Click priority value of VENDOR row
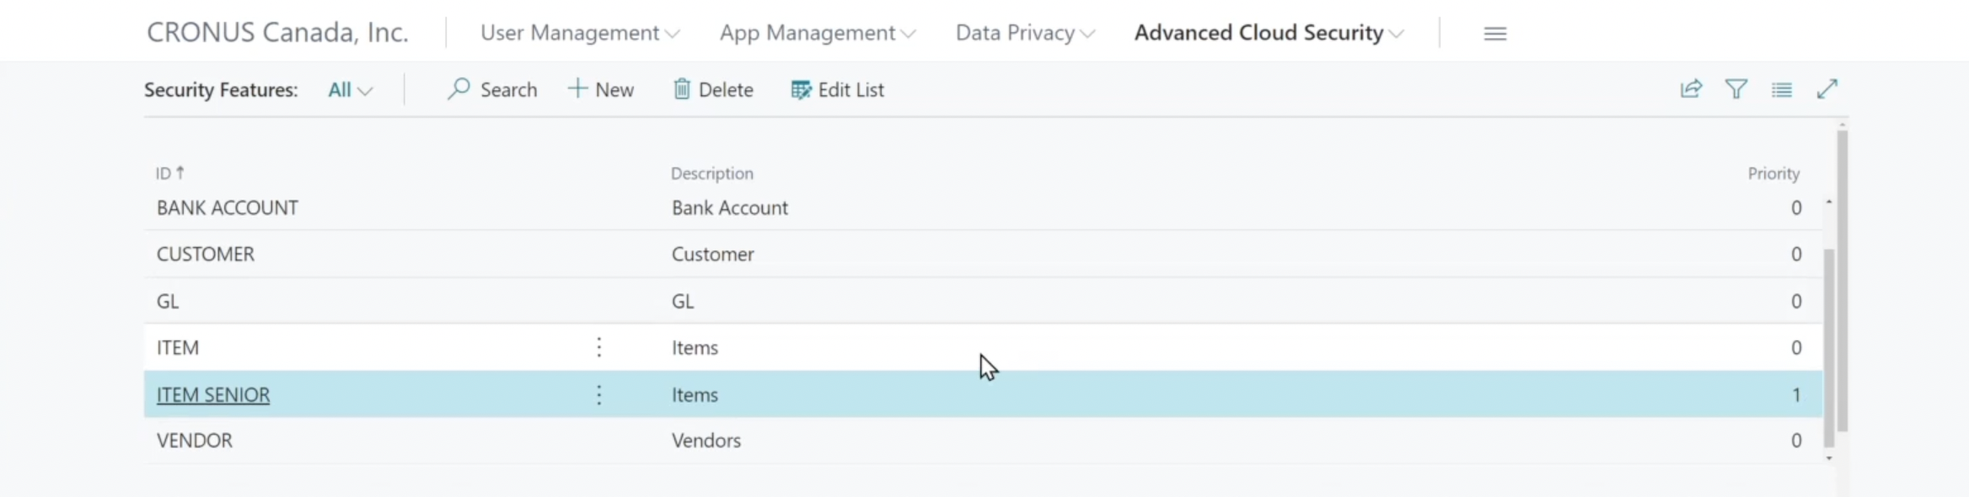Image resolution: width=1969 pixels, height=497 pixels. click(1796, 441)
